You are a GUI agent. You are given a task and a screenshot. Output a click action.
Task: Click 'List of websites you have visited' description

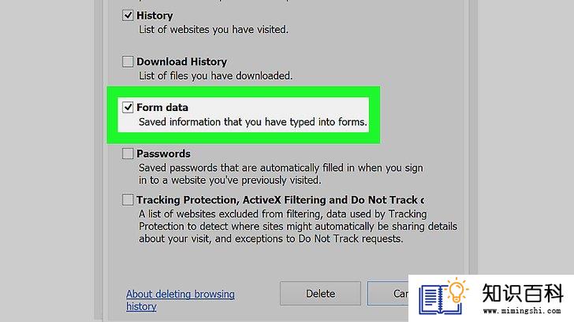[x=214, y=30]
